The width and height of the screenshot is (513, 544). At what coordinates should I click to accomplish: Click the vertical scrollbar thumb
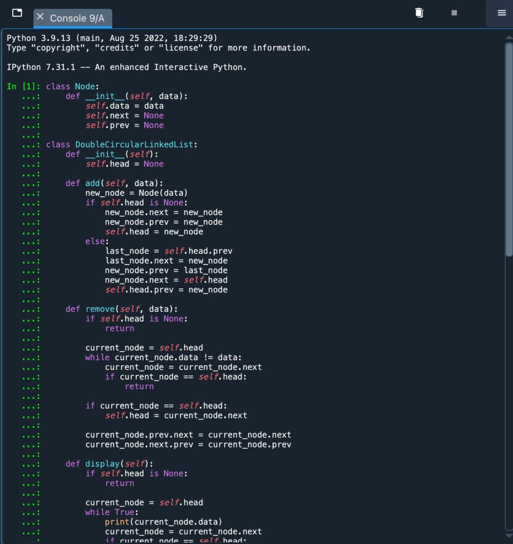click(508, 150)
